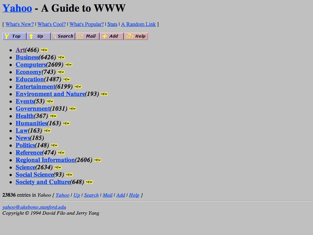Image resolution: width=313 pixels, height=235 pixels.
Task: Browse the Health category
Action: click(25, 116)
